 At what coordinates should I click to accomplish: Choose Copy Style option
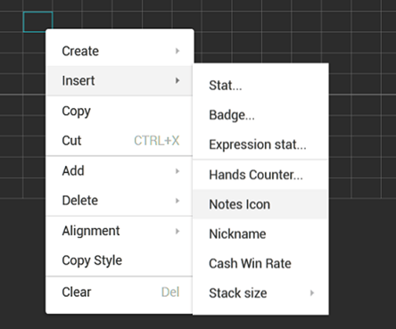(x=120, y=260)
